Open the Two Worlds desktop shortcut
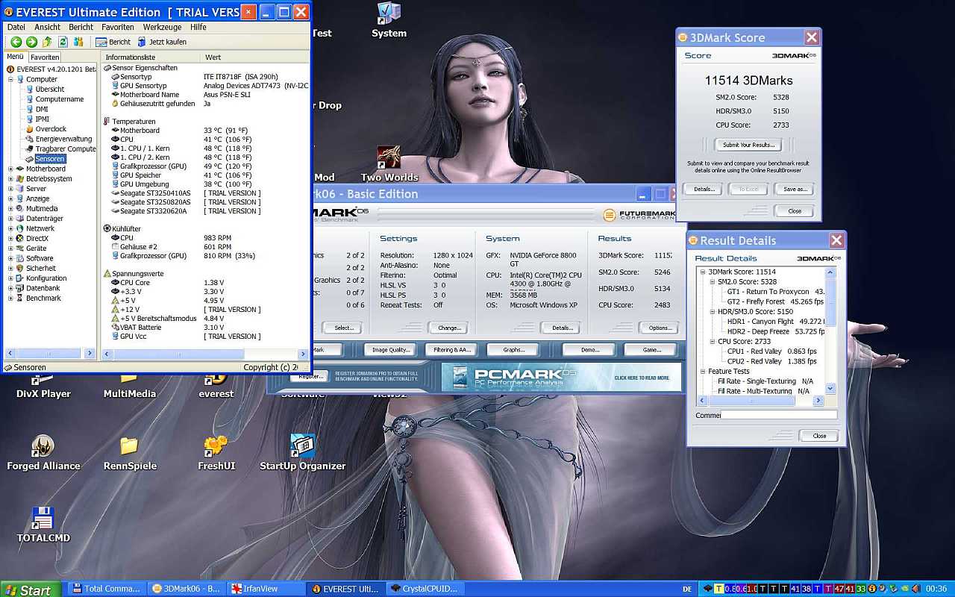Screen dimensions: 955x597 (x=389, y=164)
